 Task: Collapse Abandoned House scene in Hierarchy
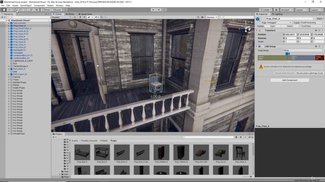click(7, 20)
